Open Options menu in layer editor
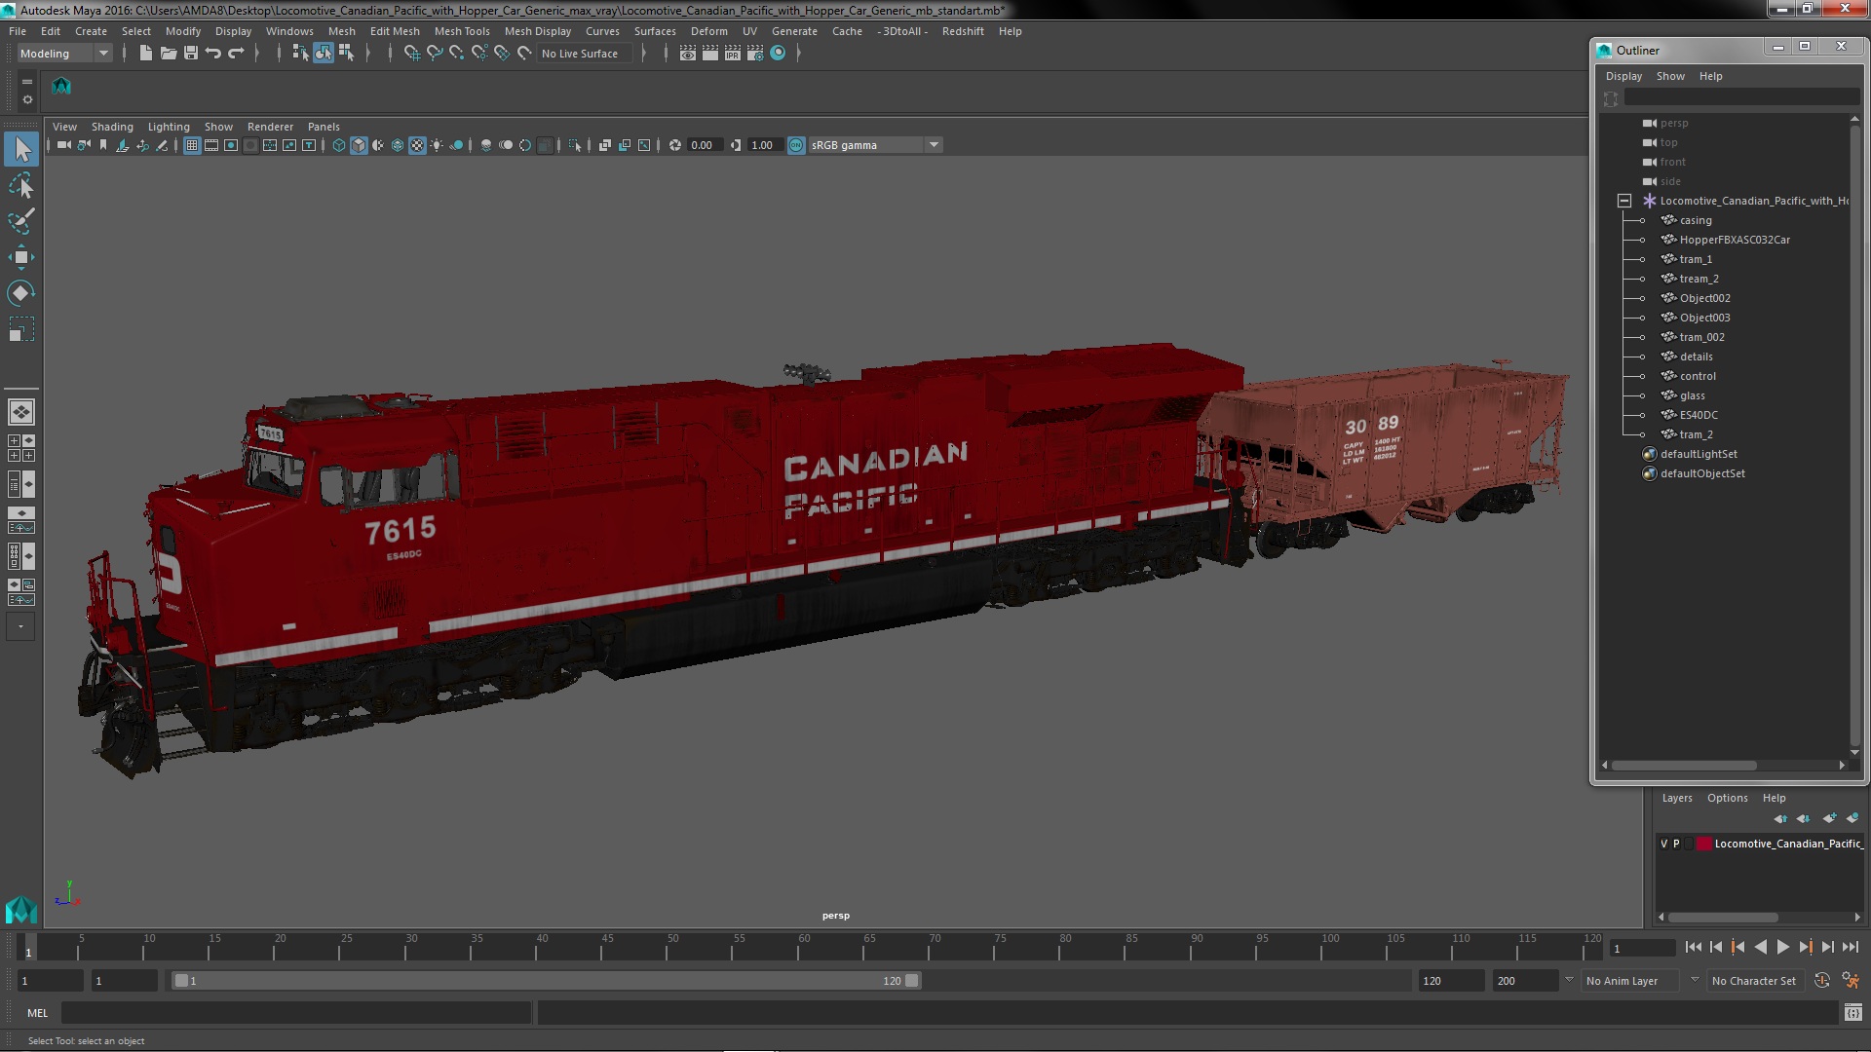Image resolution: width=1871 pixels, height=1052 pixels. point(1727,798)
